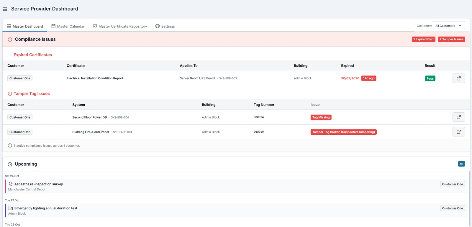Viewport: 472px width, 227px height.
Task: Click the 2 Tamper Issues badge
Action: [x=451, y=39]
